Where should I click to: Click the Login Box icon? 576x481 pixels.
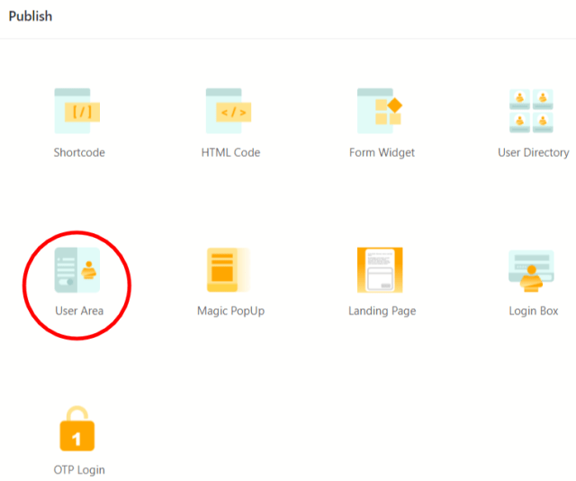531,271
